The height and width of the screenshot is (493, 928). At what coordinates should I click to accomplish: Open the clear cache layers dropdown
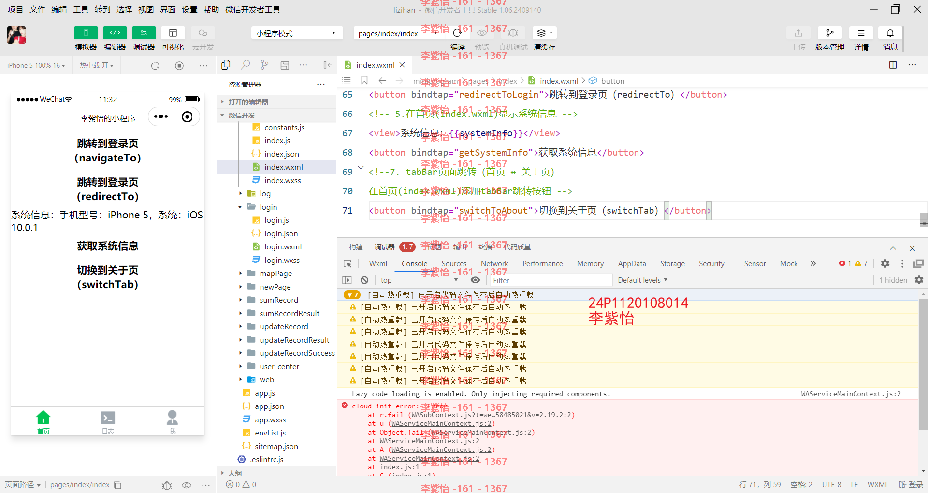[544, 33]
